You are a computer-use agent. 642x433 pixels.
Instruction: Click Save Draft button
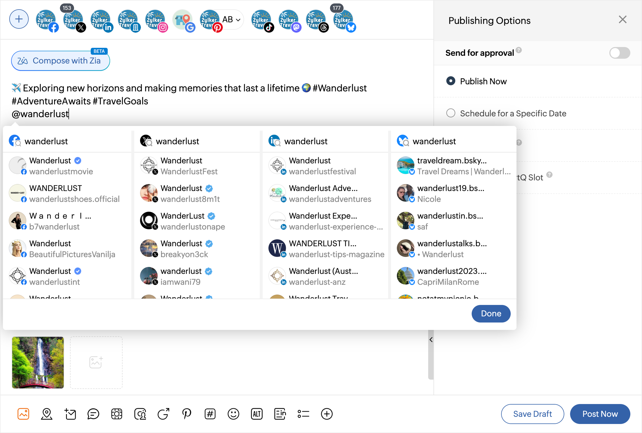point(532,414)
